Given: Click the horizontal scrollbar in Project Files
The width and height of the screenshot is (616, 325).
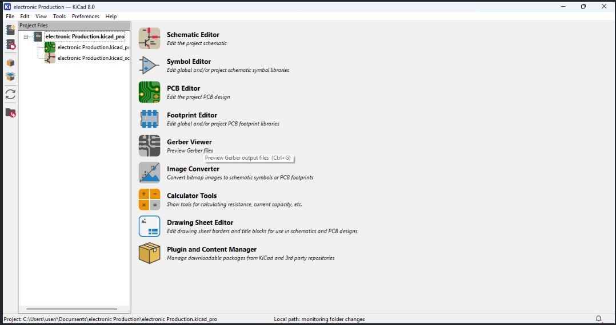Looking at the screenshot, I should [x=72, y=309].
